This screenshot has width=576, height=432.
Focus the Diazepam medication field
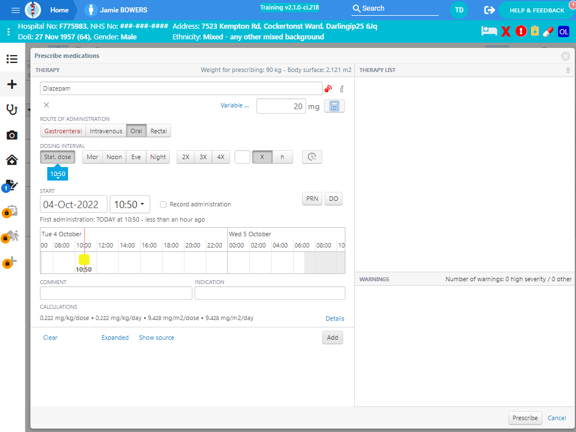(x=181, y=88)
